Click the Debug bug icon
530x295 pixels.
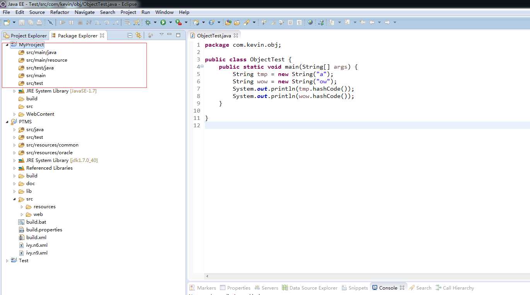[x=148, y=22]
